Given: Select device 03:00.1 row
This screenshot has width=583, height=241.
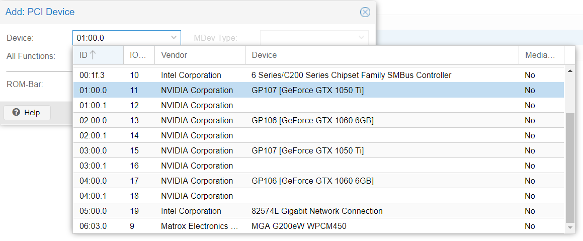Looking at the screenshot, I should [318, 166].
